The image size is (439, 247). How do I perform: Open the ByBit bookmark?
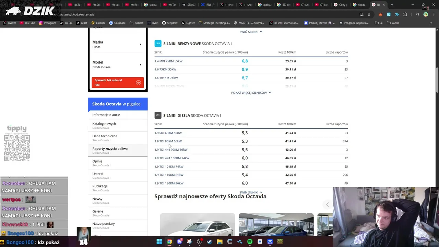pyautogui.click(x=153, y=23)
